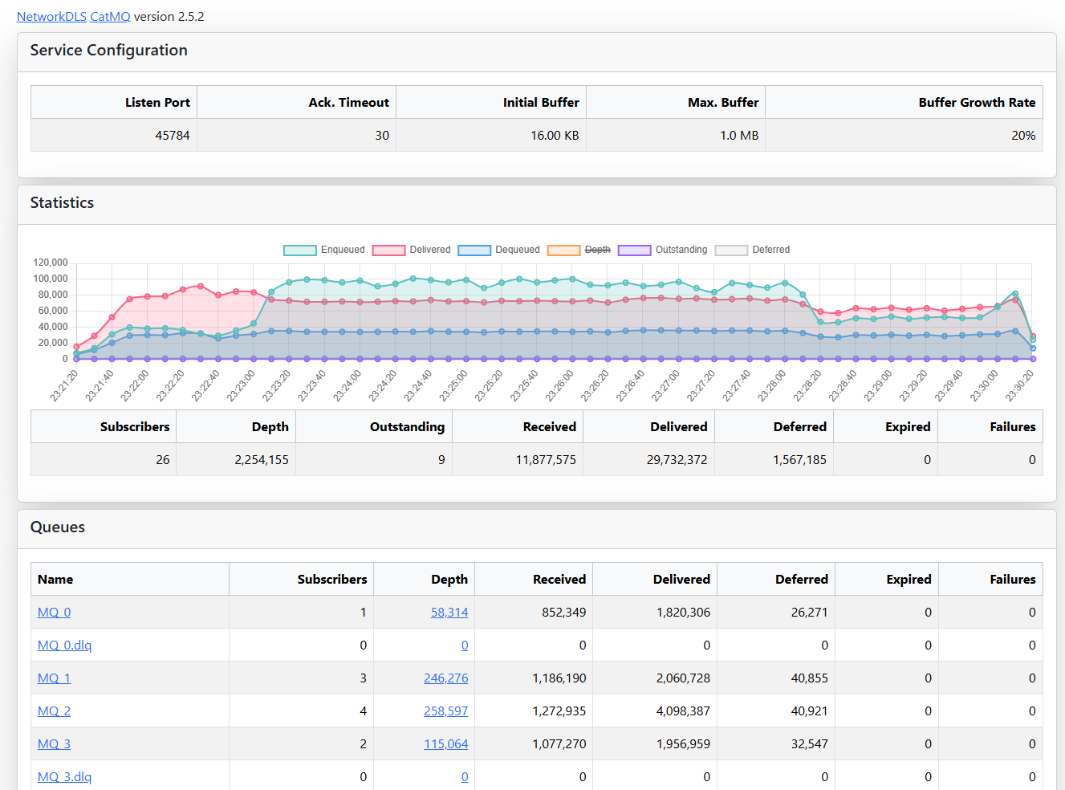This screenshot has height=790, width=1065.
Task: Open the MQ_0 queue link
Action: coord(54,613)
